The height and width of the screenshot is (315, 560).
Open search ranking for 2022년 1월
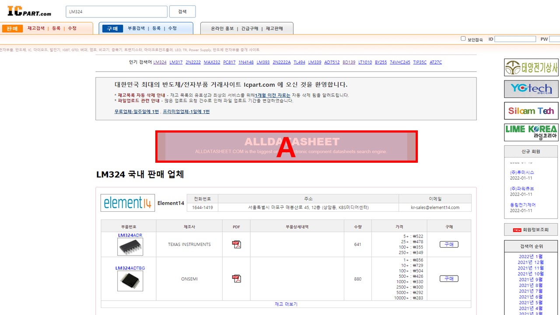pyautogui.click(x=531, y=256)
